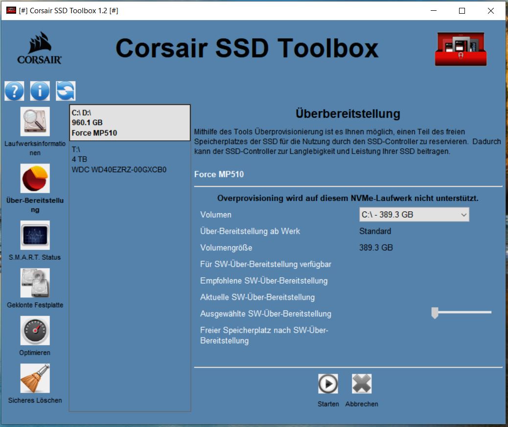Click the Optimieren label
508x427 pixels.
(35, 353)
